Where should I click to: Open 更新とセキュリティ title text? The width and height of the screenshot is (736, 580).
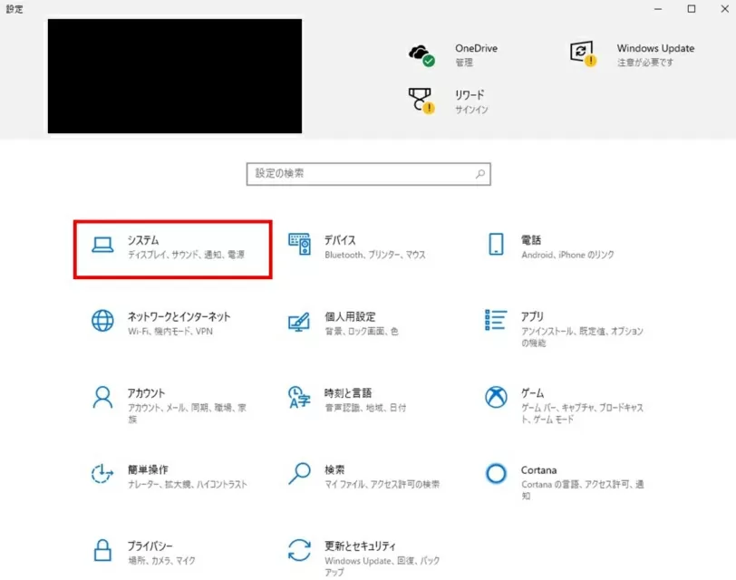pyautogui.click(x=360, y=546)
